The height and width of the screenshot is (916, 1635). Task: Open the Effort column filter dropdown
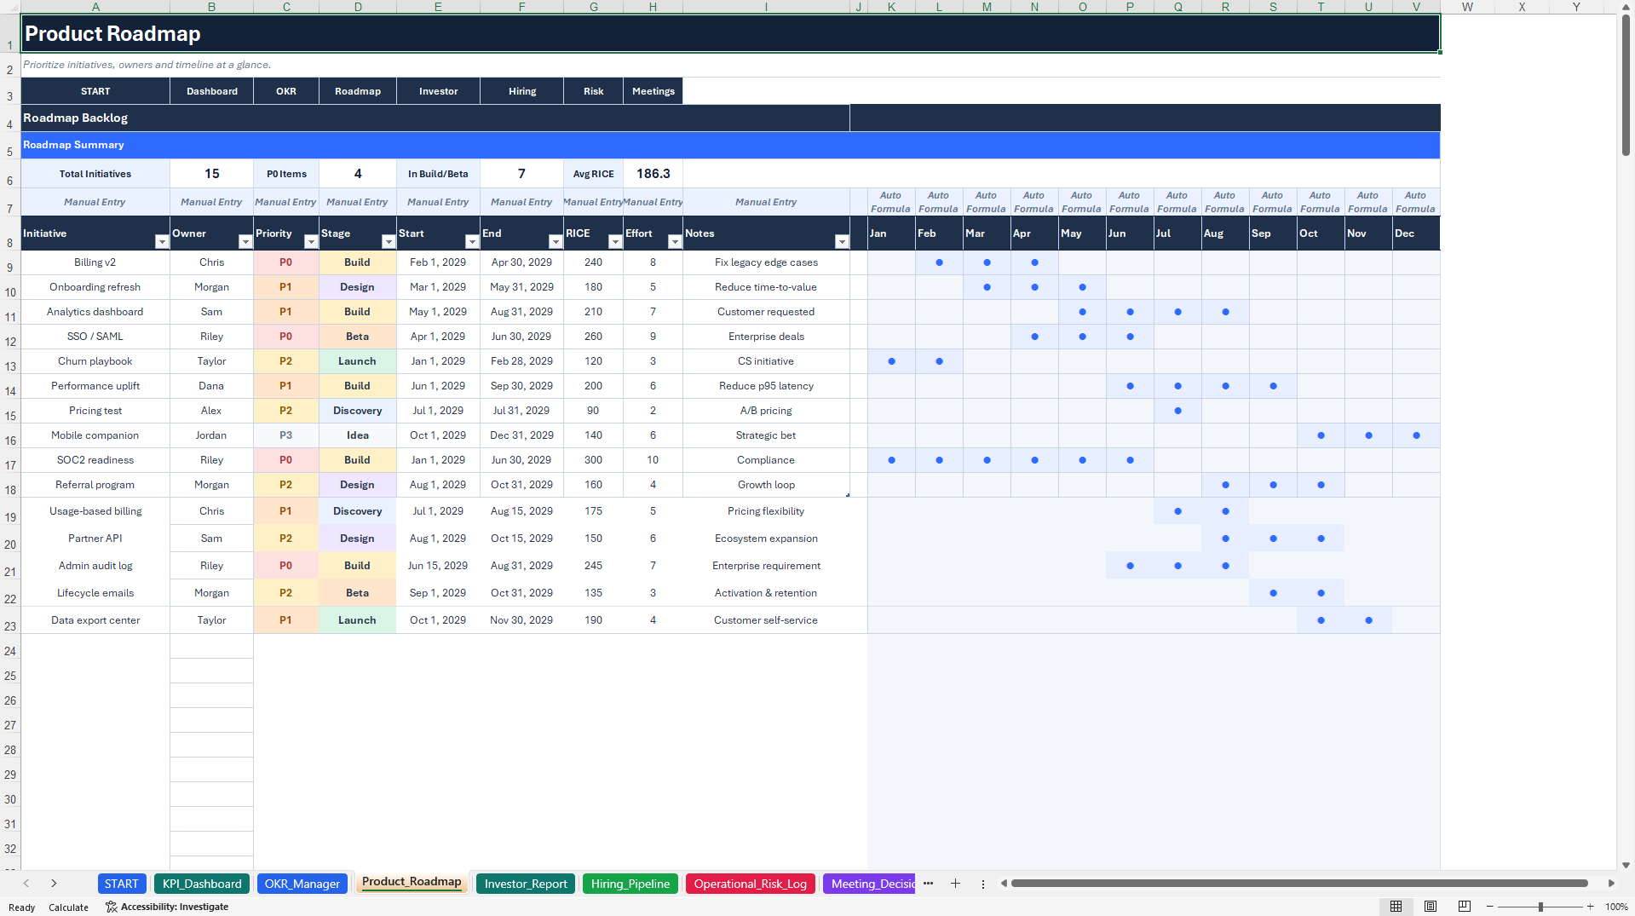[675, 242]
